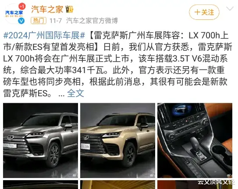Tap the 汽车之家官方微博 source text
The image size is (238, 189).
click(92, 21)
